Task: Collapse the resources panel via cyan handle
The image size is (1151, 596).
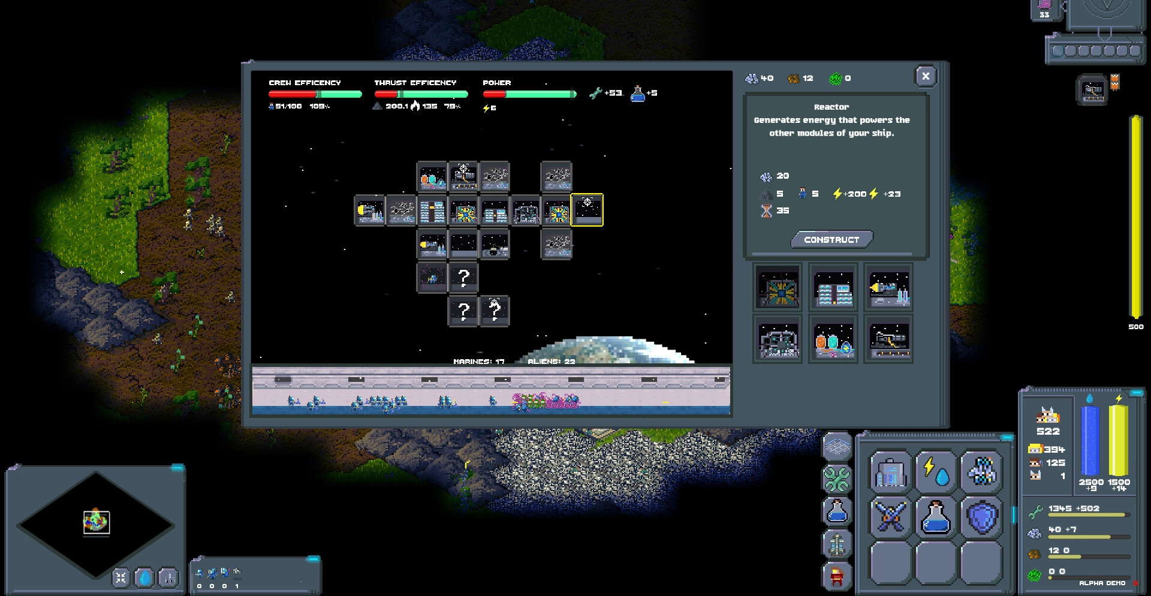Action: [x=1136, y=393]
